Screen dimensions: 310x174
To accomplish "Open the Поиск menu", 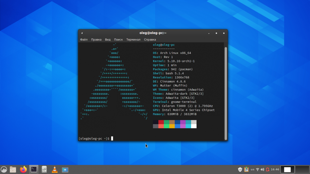I will click(118, 40).
